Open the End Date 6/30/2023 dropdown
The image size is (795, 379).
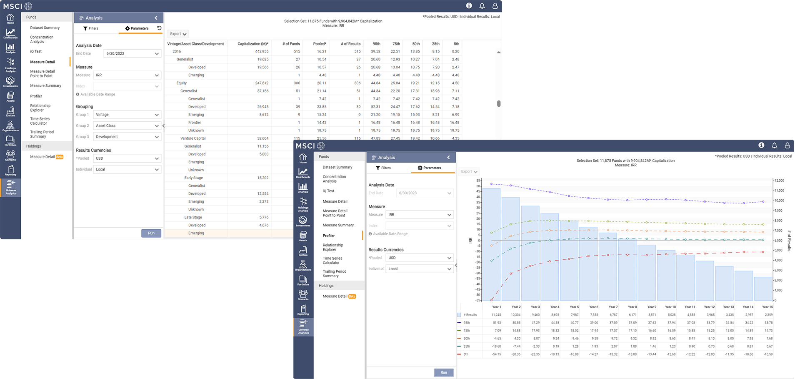pos(132,53)
